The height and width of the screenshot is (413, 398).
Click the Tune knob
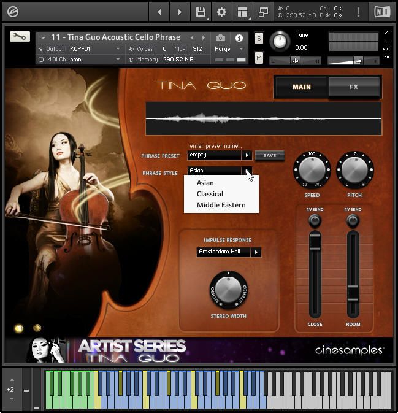coord(280,41)
